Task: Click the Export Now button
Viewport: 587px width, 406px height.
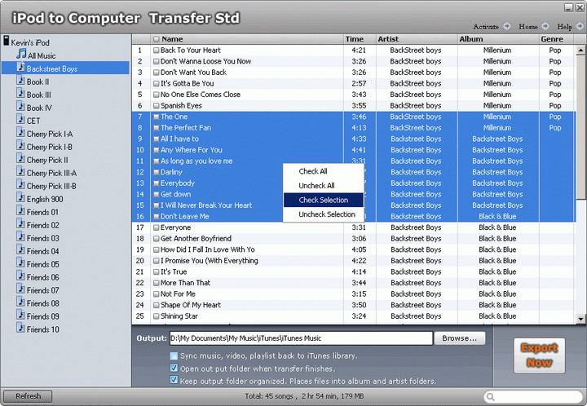Action: tap(539, 355)
